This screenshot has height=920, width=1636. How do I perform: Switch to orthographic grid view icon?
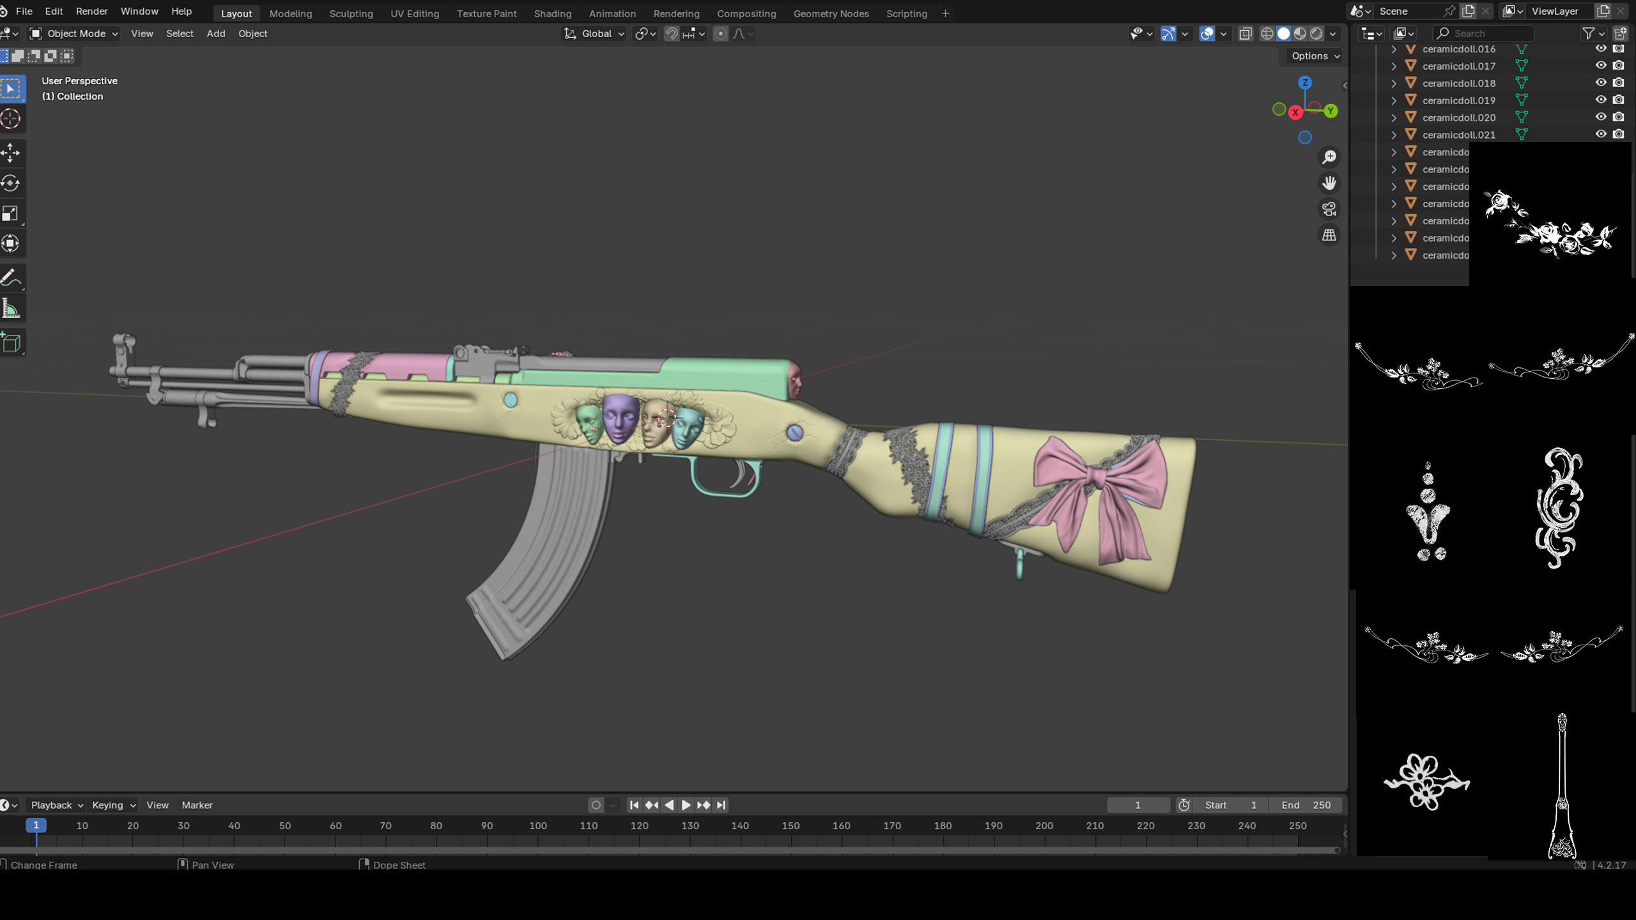(x=1329, y=235)
